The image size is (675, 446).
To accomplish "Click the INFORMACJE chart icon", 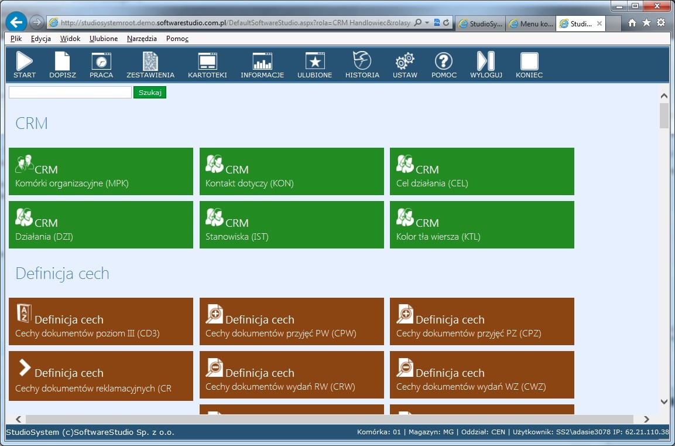I will 262,64.
